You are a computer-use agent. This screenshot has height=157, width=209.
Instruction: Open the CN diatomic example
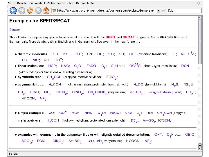tap(90, 54)
